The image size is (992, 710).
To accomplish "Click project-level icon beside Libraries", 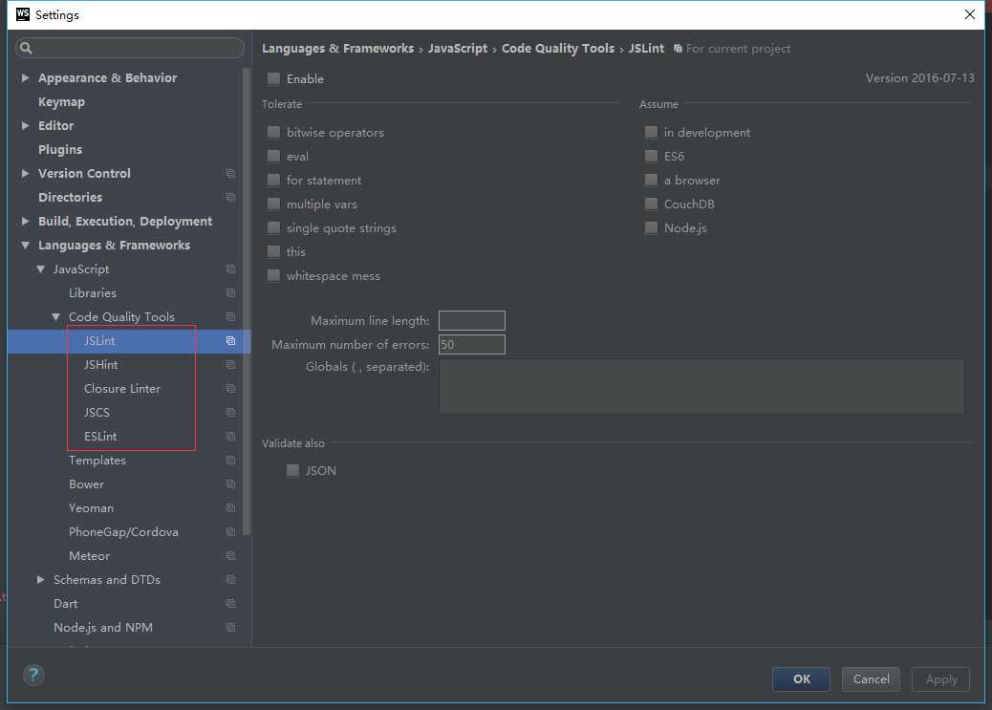I will click(231, 293).
